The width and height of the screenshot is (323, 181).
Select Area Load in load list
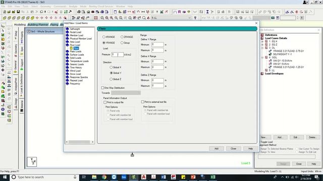pos(75,42)
